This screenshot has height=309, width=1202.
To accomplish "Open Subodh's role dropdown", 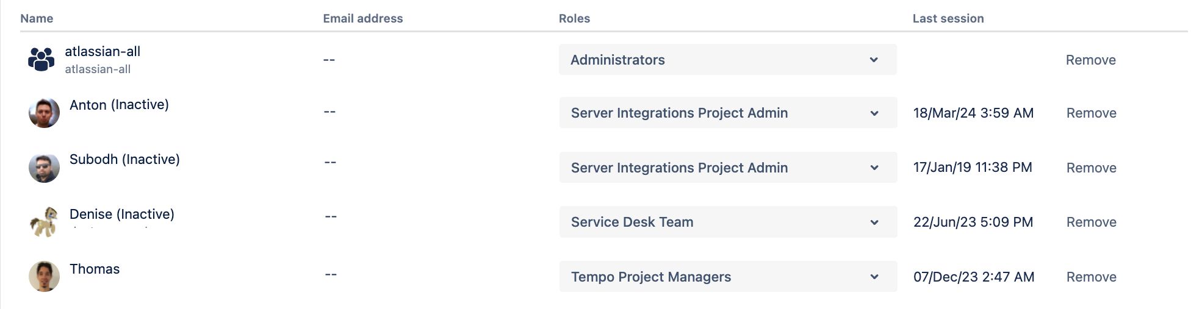I will [x=727, y=168].
